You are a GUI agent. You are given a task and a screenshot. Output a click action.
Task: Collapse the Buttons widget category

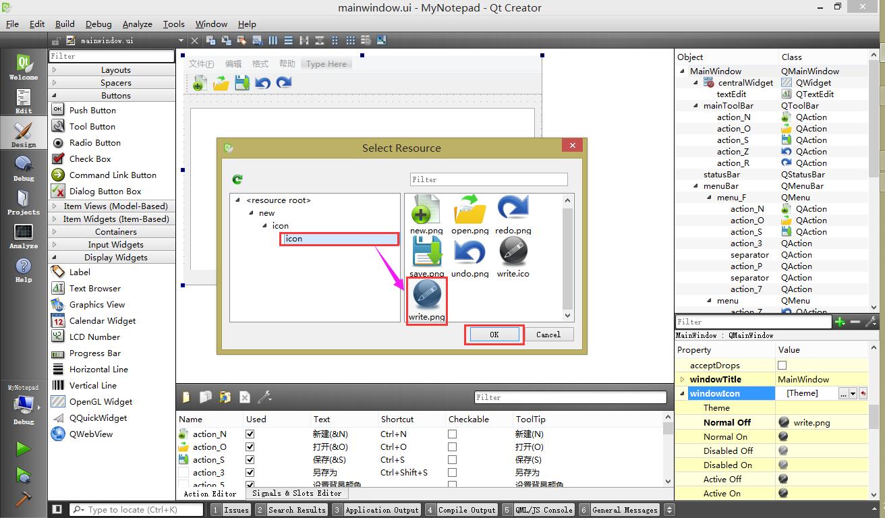click(112, 96)
